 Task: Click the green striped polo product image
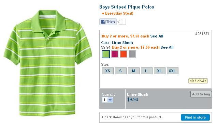click(48, 63)
